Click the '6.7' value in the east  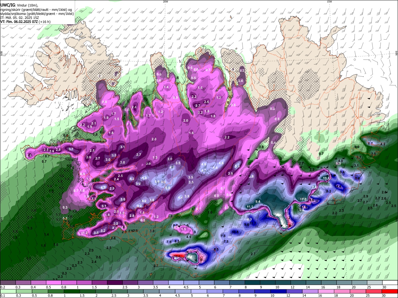[370, 143]
